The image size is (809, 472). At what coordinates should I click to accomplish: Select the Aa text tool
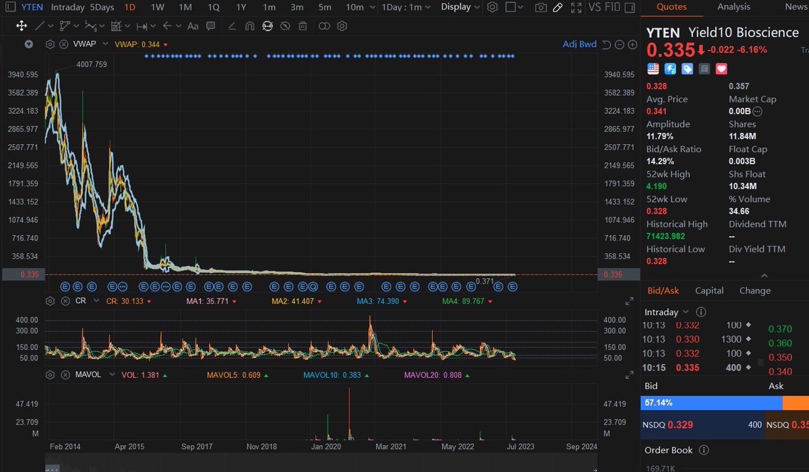click(193, 26)
